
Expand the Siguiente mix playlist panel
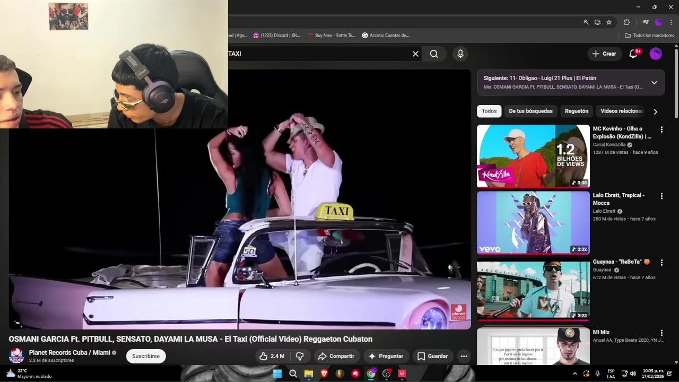click(x=654, y=83)
